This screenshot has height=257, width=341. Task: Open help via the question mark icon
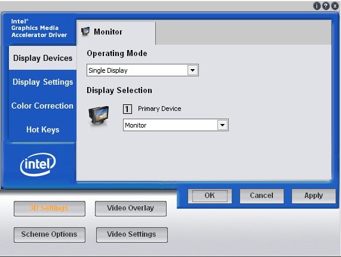[x=326, y=6]
